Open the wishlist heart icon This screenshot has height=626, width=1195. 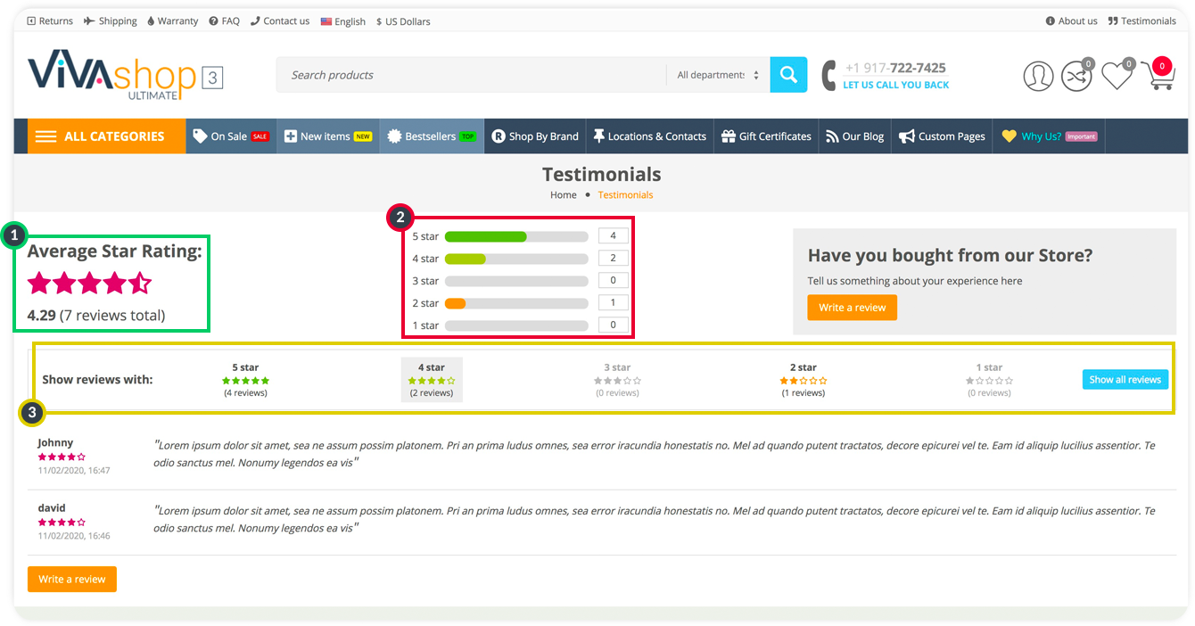[x=1116, y=76]
